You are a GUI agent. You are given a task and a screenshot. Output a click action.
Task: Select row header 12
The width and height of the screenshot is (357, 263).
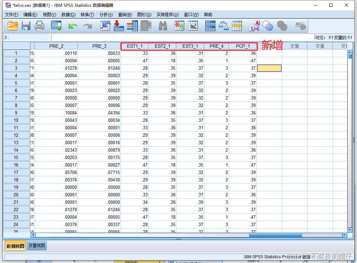point(16,135)
